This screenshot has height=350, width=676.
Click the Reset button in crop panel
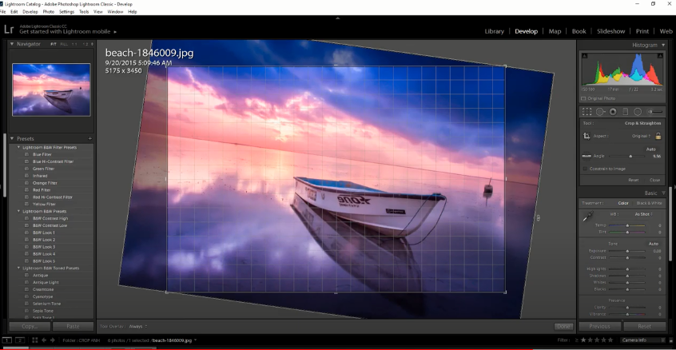point(634,180)
